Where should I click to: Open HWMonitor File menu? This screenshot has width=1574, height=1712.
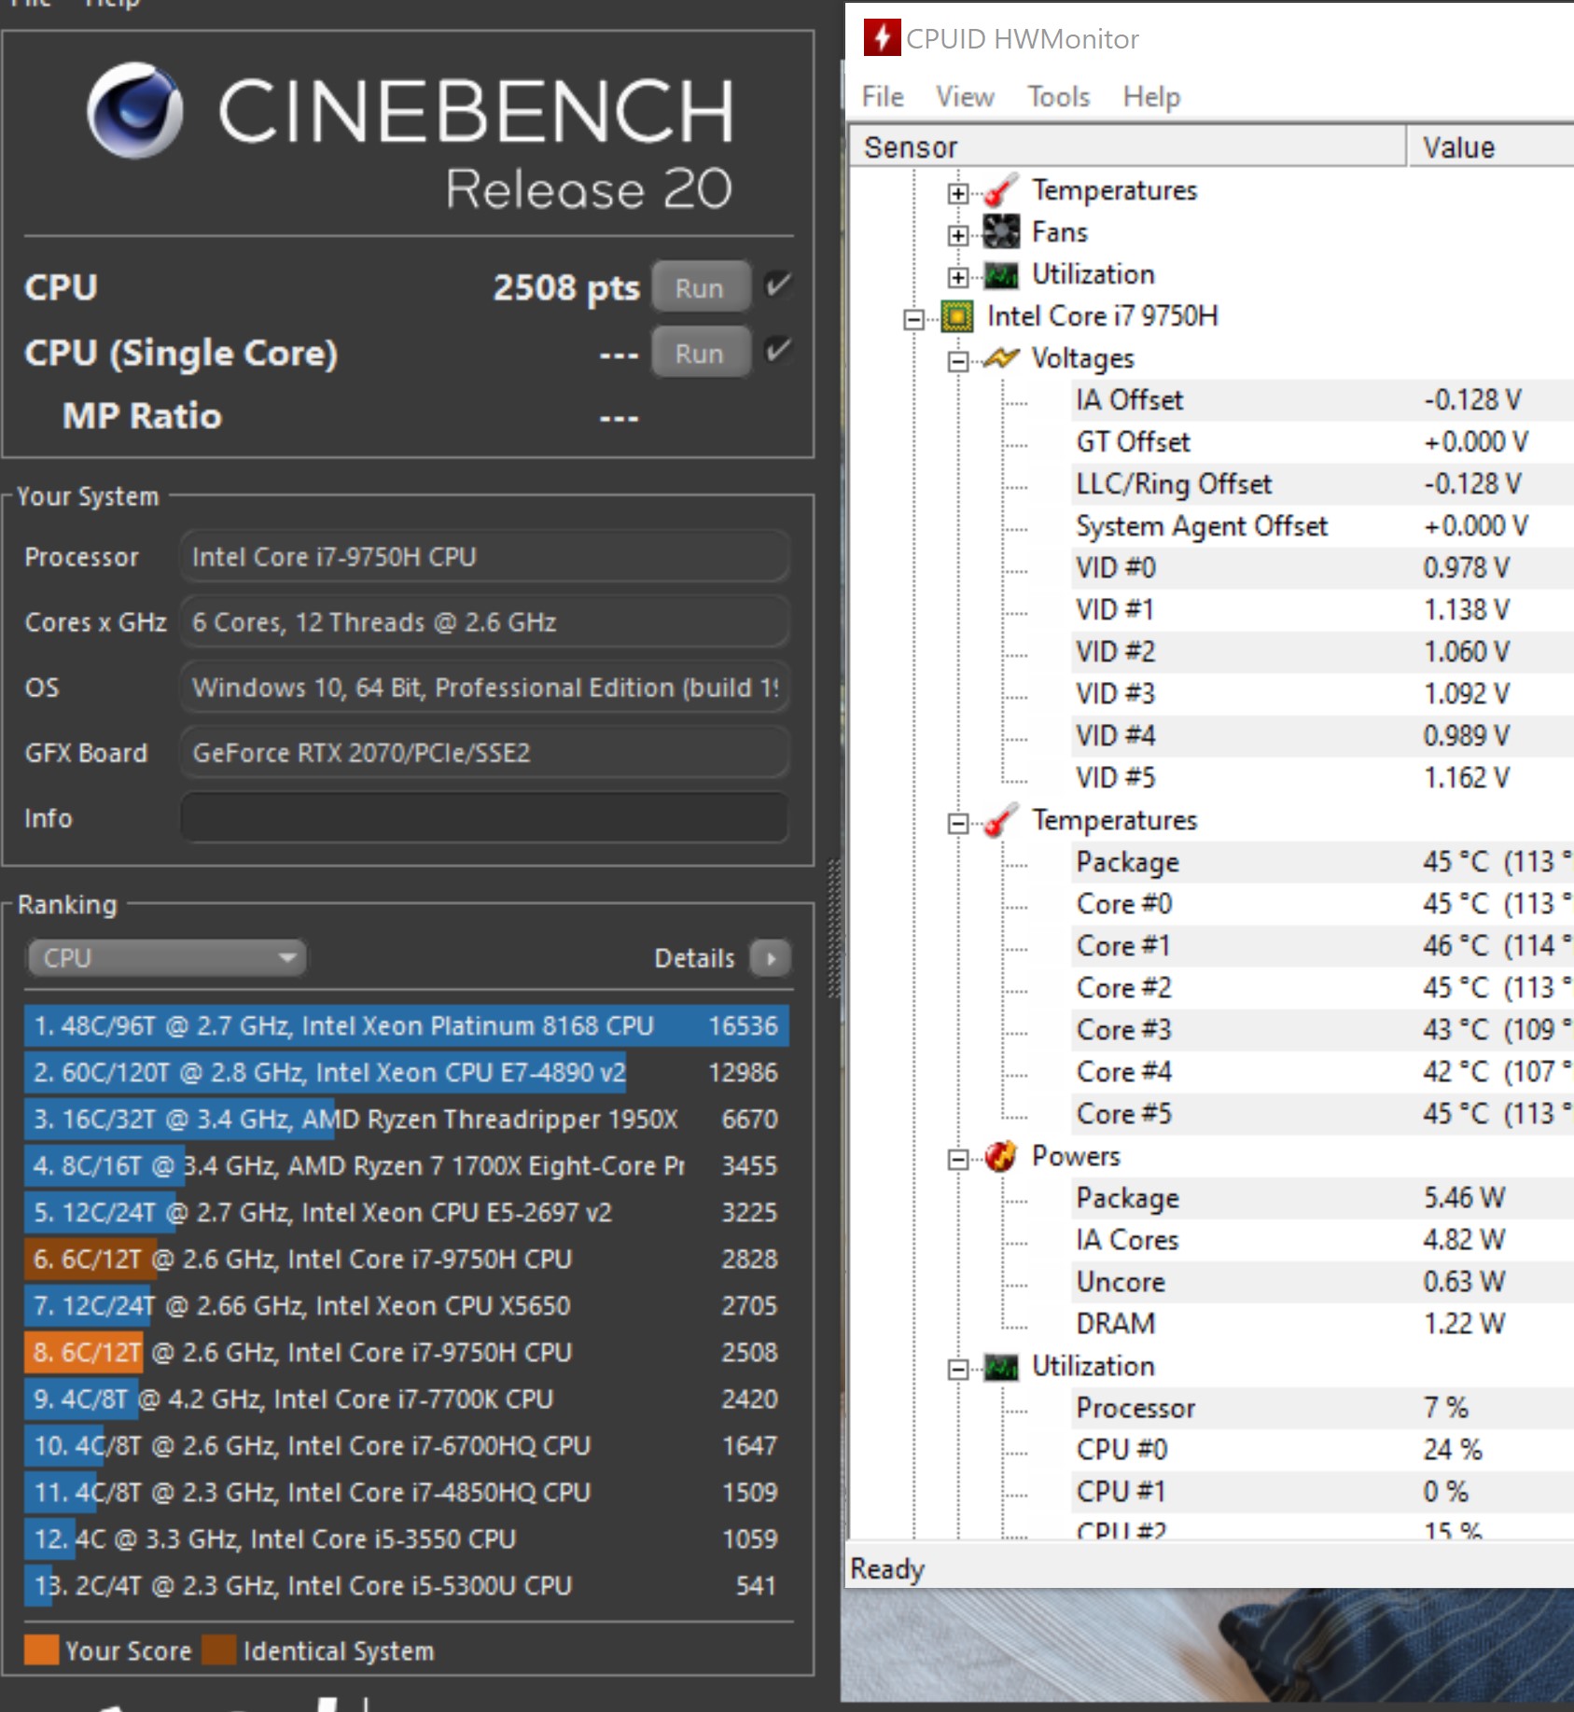[883, 97]
